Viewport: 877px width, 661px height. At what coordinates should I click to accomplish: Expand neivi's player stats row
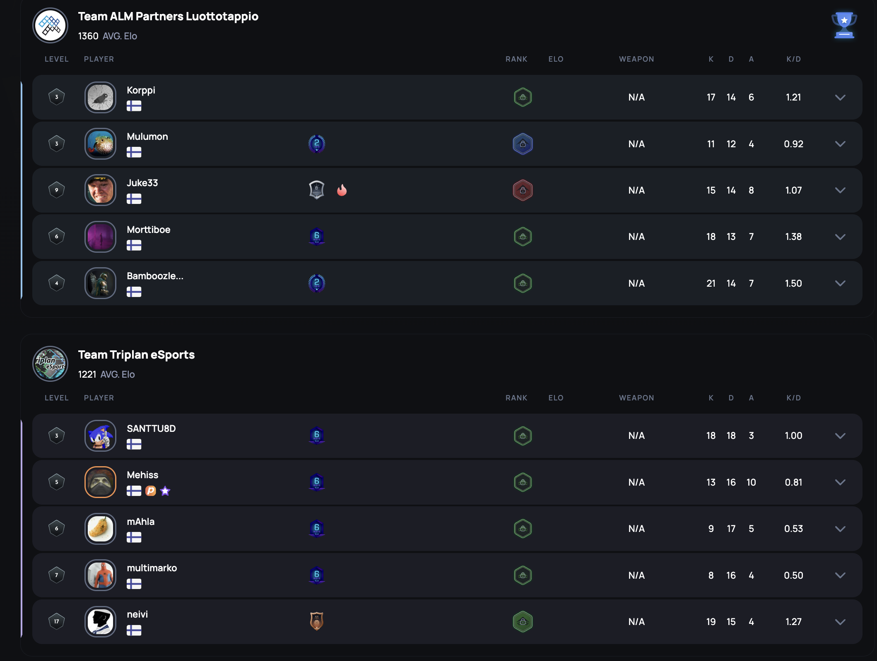coord(841,622)
